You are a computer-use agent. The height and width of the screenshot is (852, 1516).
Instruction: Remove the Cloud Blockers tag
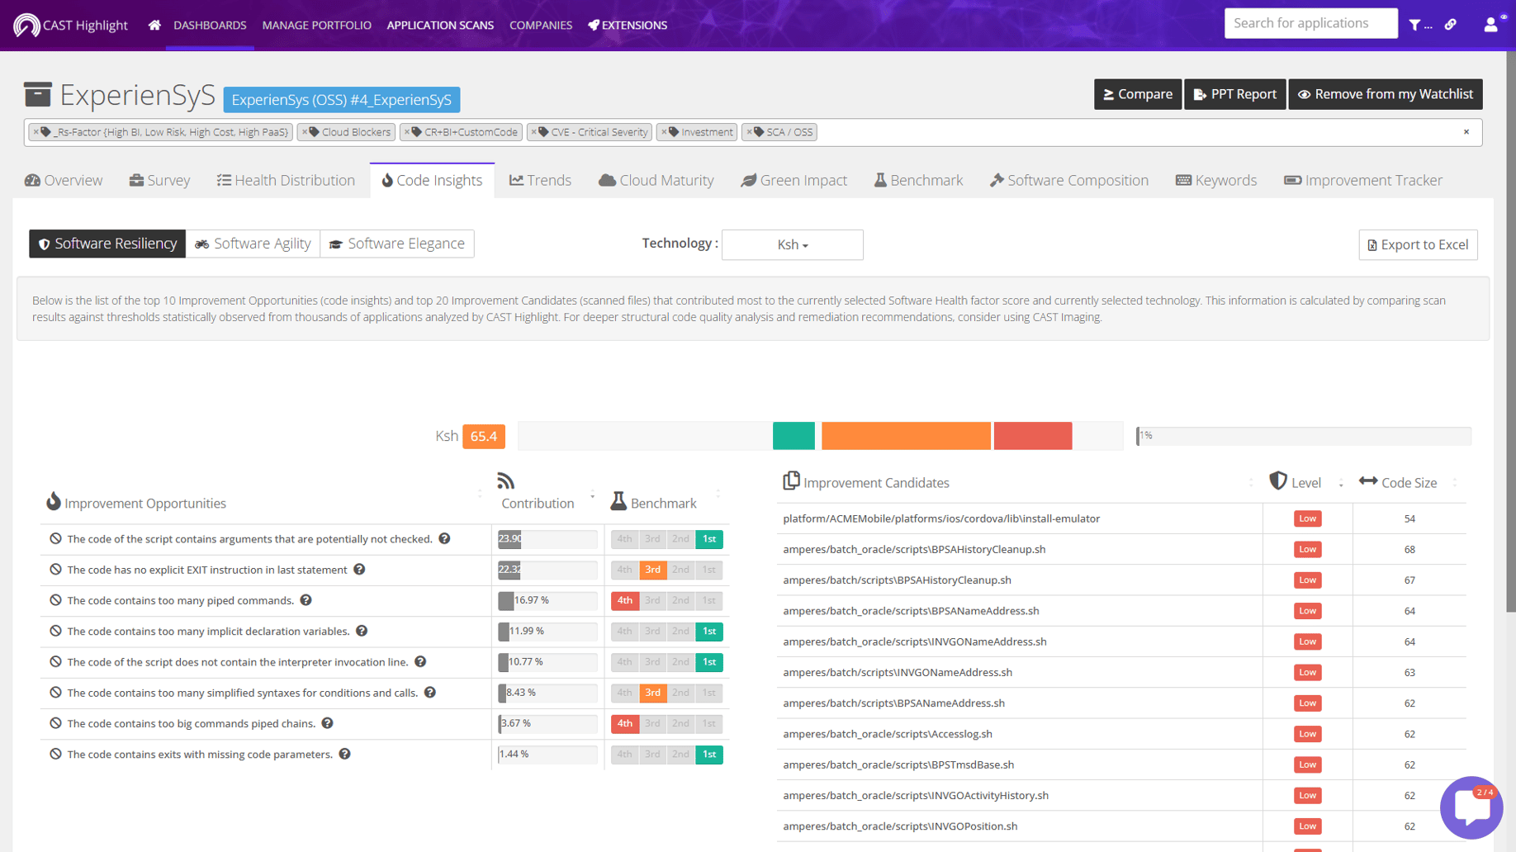(x=304, y=132)
